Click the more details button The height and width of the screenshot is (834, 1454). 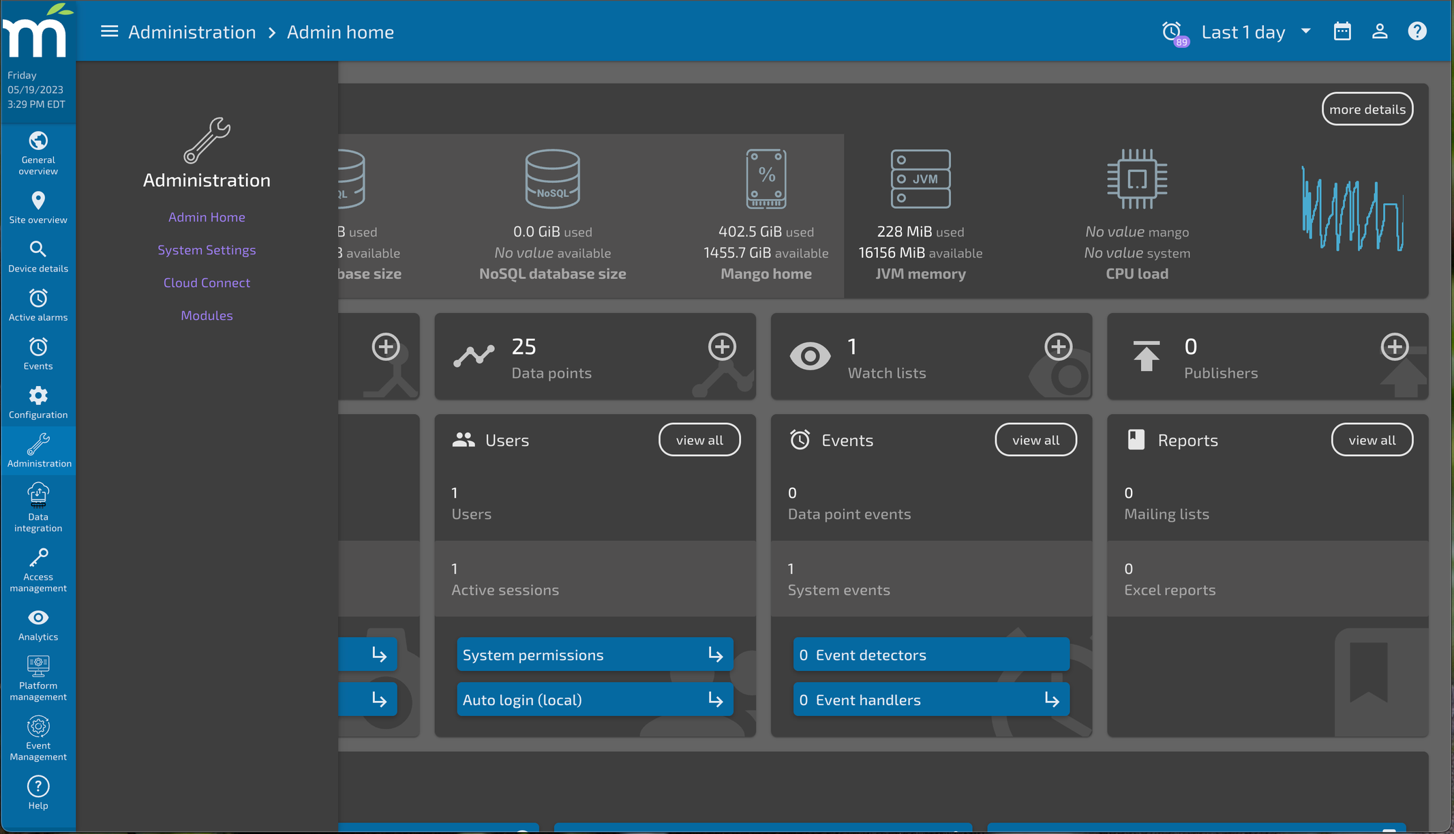point(1367,109)
